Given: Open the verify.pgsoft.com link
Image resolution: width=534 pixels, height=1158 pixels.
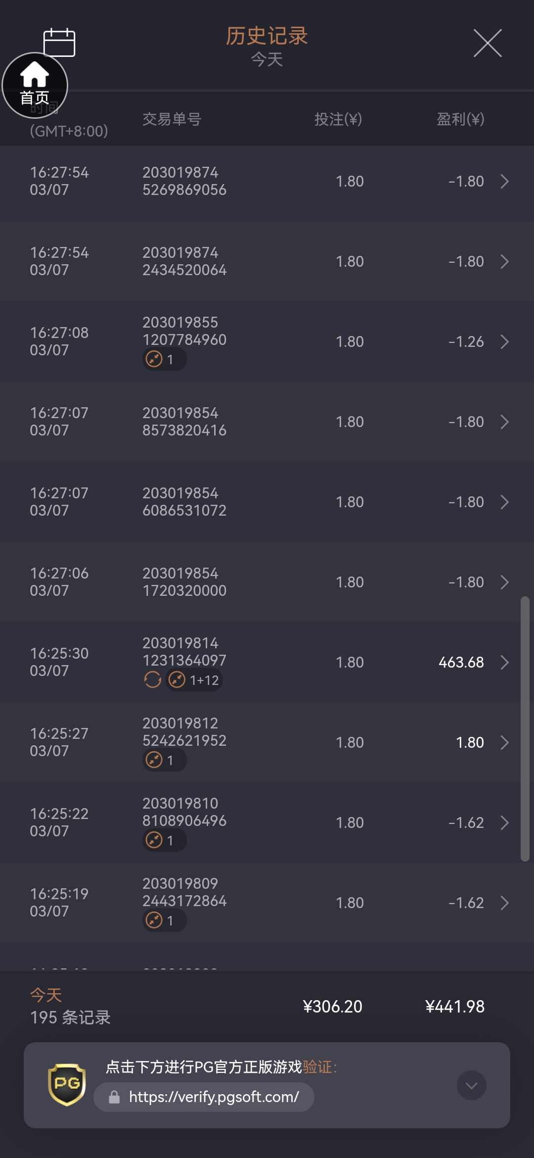Looking at the screenshot, I should [x=214, y=1097].
